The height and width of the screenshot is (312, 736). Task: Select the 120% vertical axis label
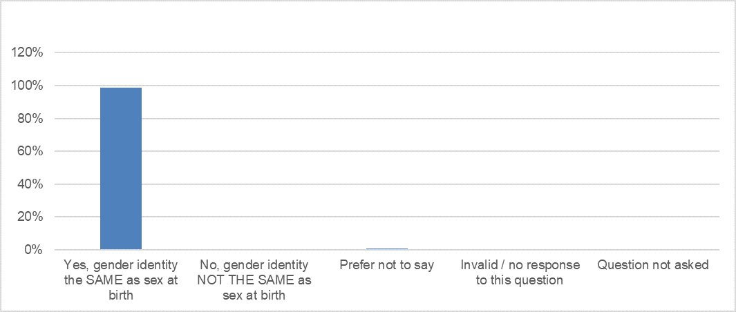coord(29,53)
